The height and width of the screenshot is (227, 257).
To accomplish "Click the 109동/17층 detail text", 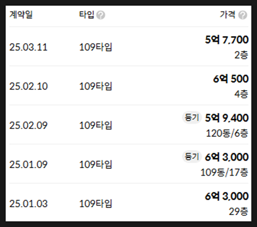I will click(x=224, y=172).
